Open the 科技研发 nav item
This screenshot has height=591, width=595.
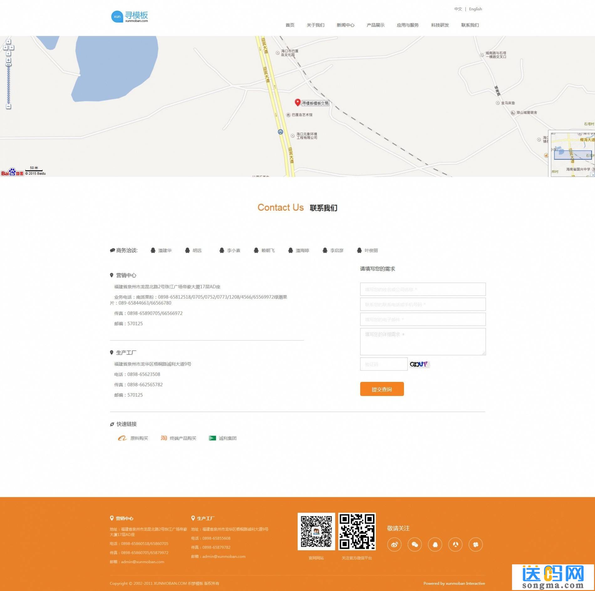(x=440, y=25)
